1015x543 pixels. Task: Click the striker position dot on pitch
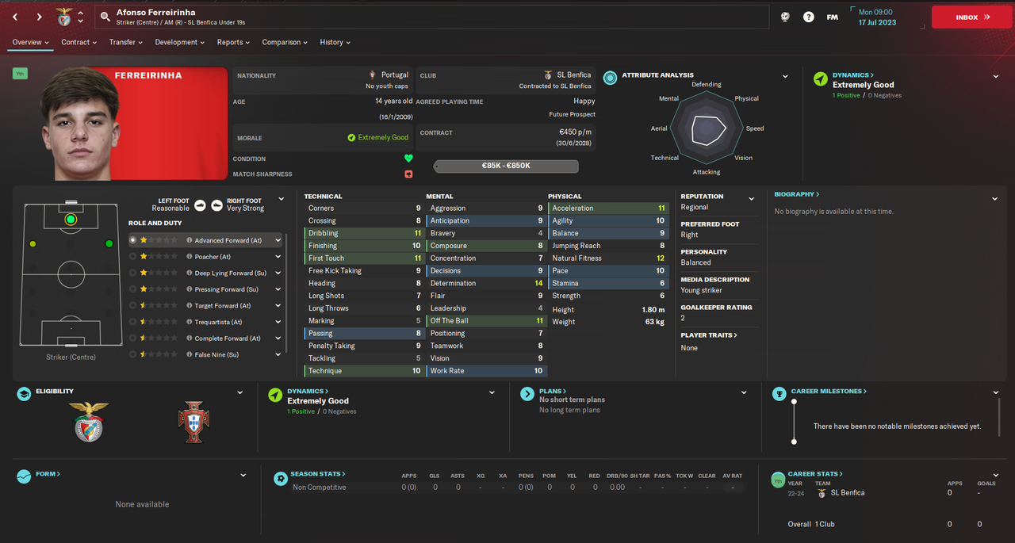(71, 220)
